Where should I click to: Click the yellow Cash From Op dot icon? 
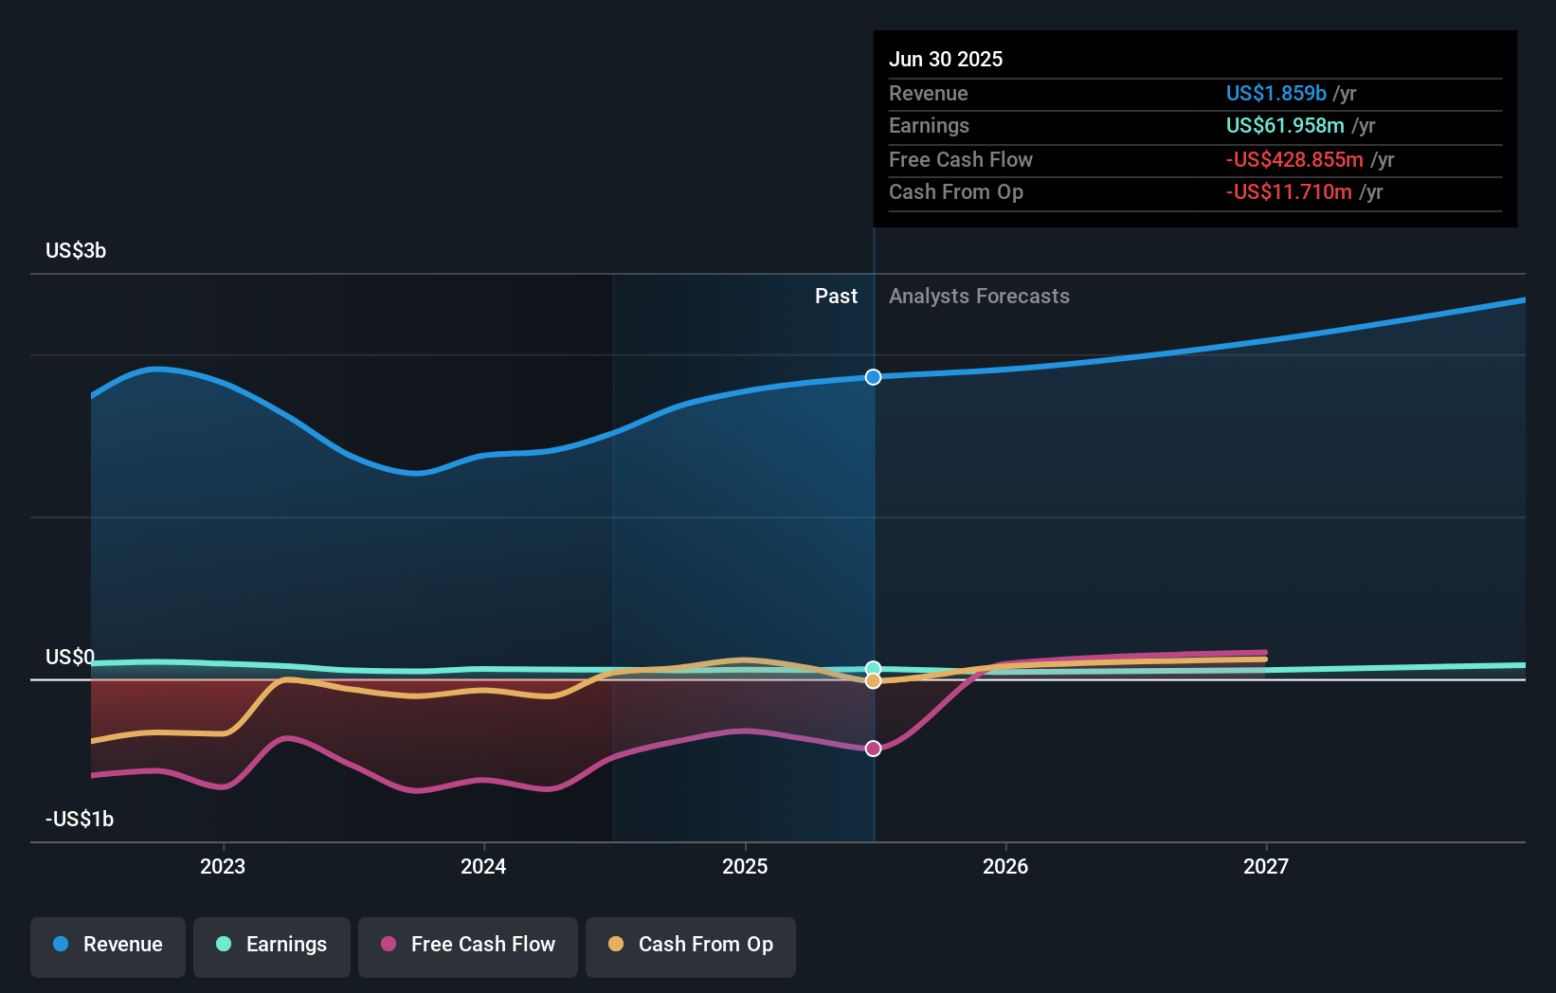[x=616, y=945]
